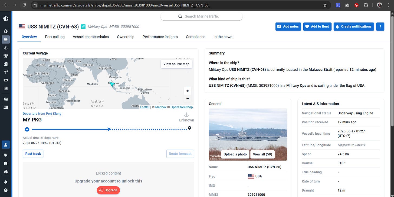
Task: Open the Departure from Port Klang link
Action: tap(42, 114)
